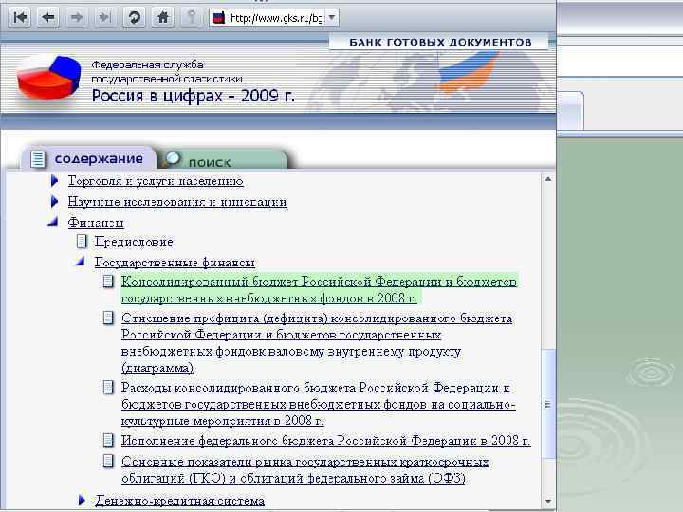683x512 pixels.
Task: Open the Финансы link
Action: click(x=96, y=223)
